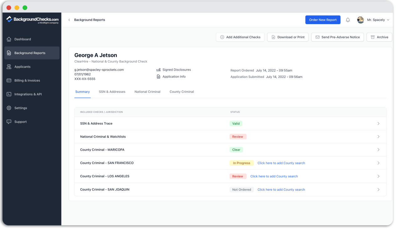Expand the SSN & Address Trace row chevron

pyautogui.click(x=378, y=124)
